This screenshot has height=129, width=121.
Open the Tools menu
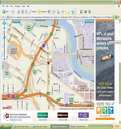[x=24, y=6]
